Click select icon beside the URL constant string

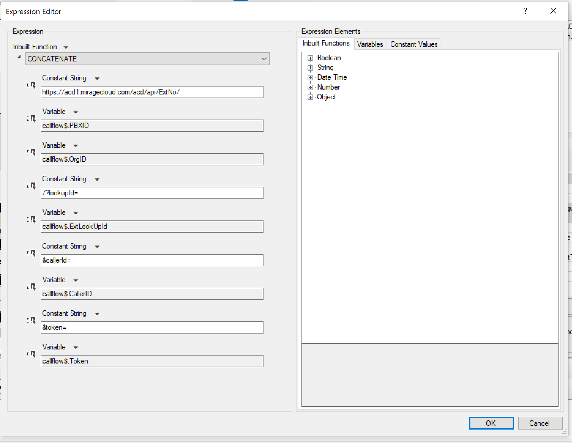32,85
